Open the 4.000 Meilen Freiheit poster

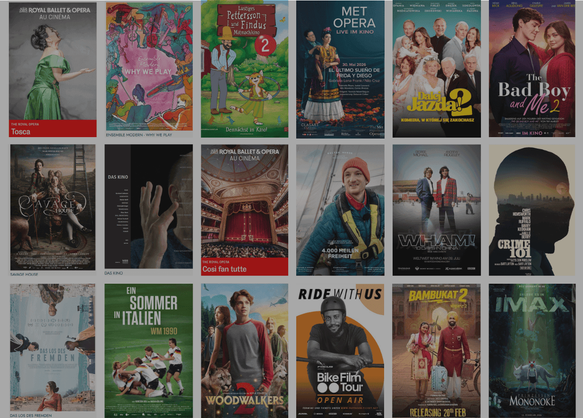pyautogui.click(x=340, y=210)
